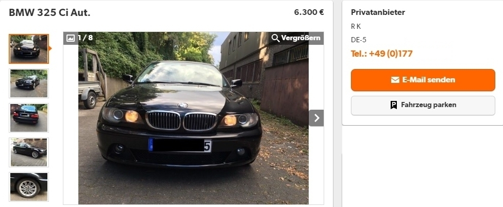Advance to next photo with the right chevron
The height and width of the screenshot is (207, 503).
pyautogui.click(x=316, y=118)
